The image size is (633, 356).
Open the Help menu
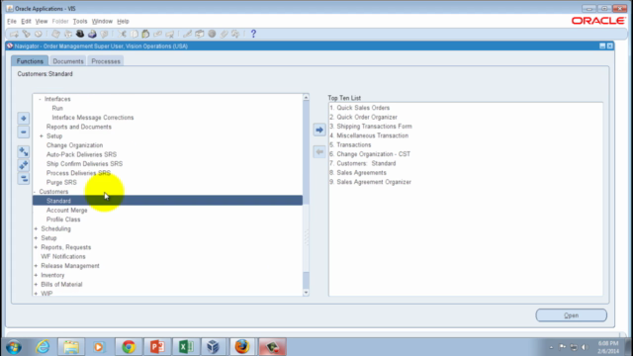123,22
